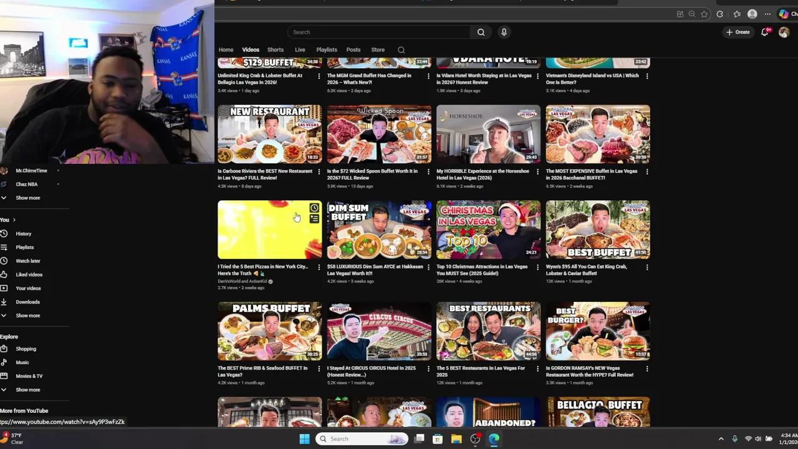Select the Videos tab
Screen dimensions: 798x449
coord(251,50)
